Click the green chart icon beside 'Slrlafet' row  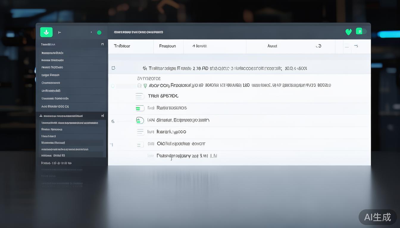[140, 120]
